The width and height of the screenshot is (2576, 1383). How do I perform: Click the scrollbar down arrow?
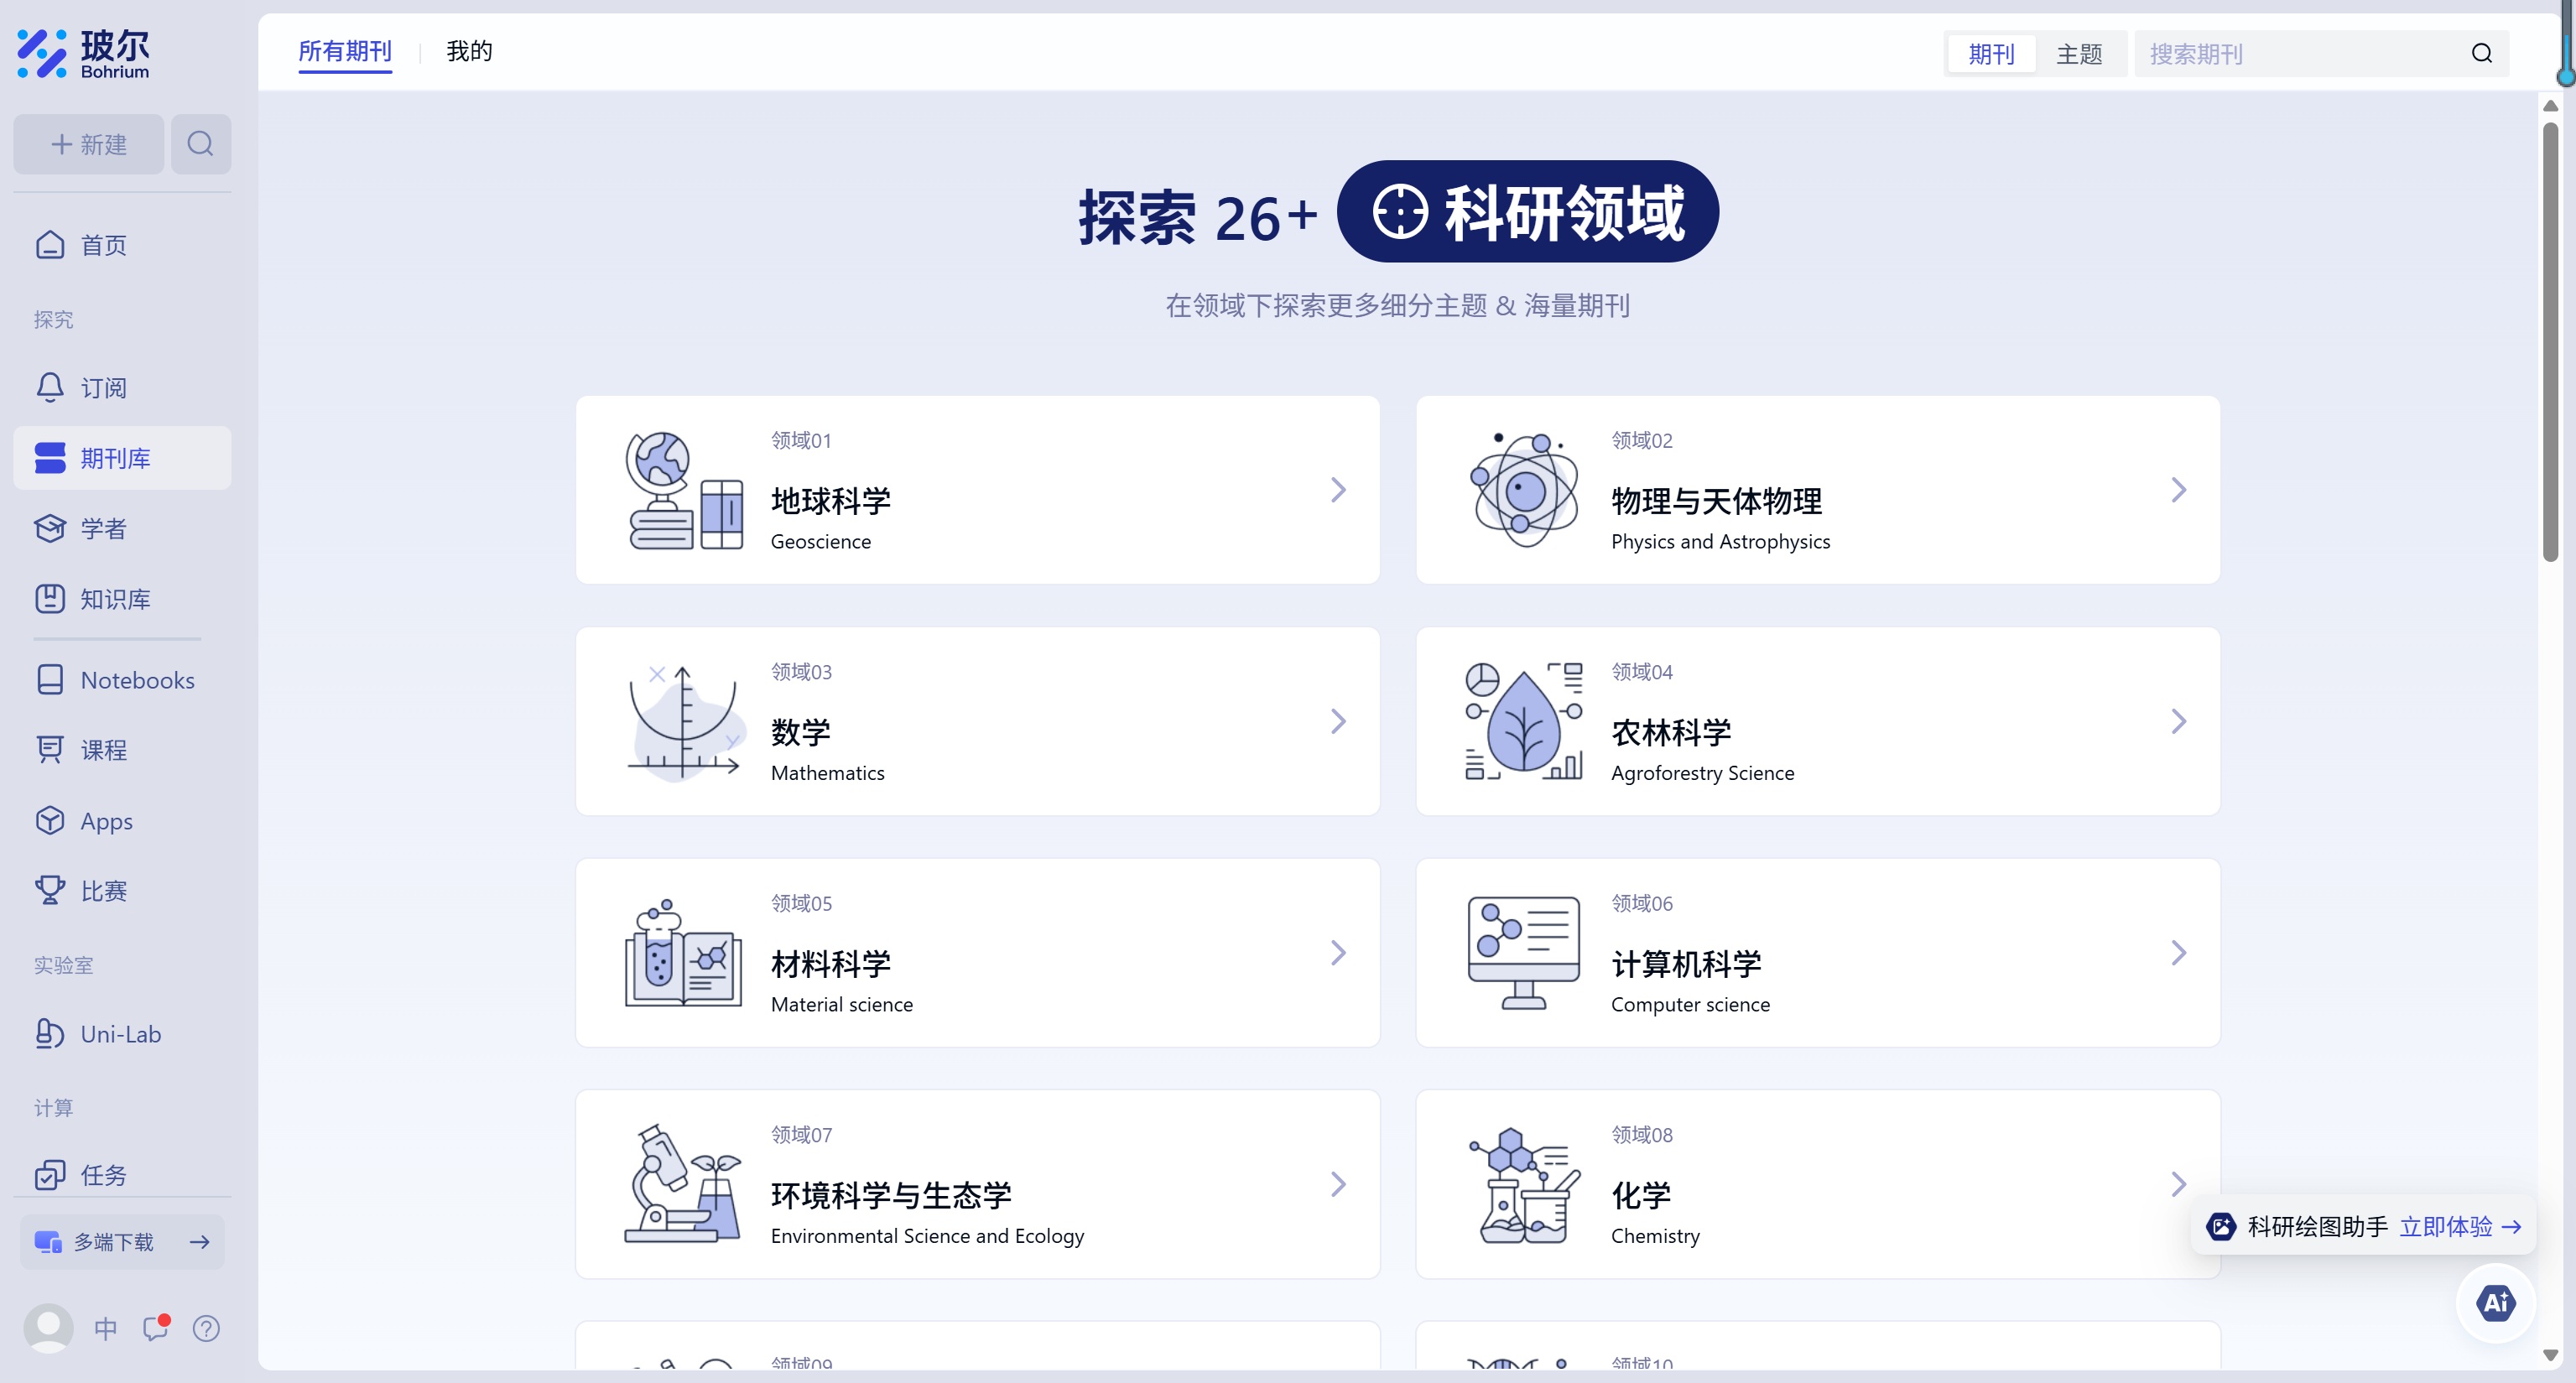tap(2550, 1356)
